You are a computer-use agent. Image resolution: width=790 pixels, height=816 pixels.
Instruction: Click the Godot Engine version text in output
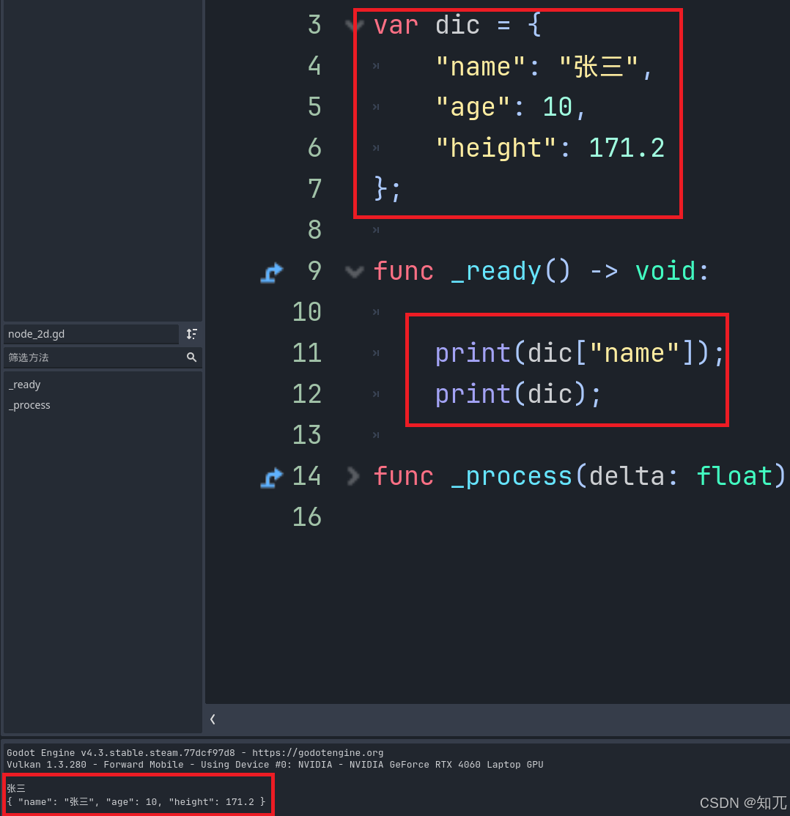click(117, 752)
